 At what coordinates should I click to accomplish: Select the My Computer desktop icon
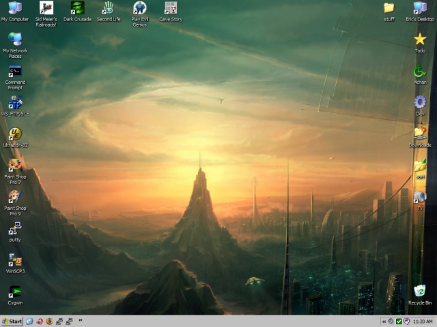click(15, 12)
